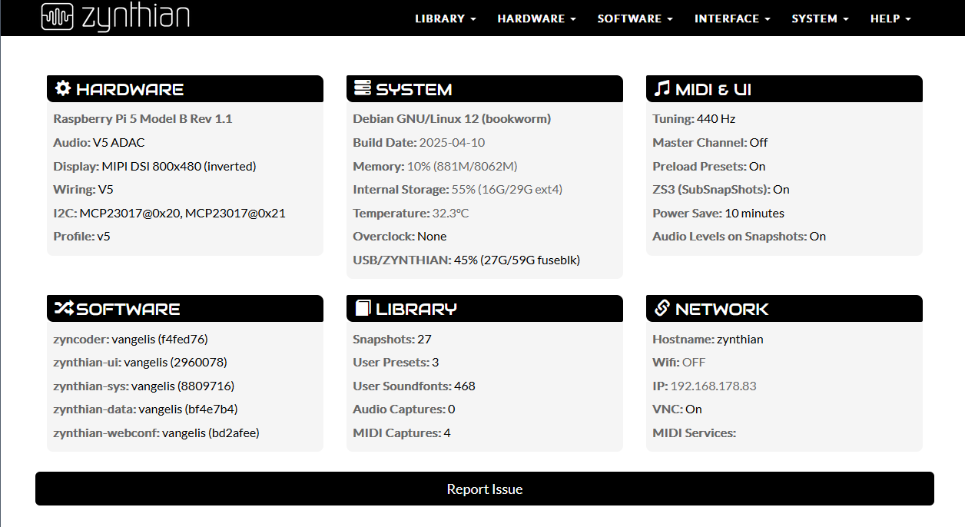Click the System server icon

click(362, 88)
